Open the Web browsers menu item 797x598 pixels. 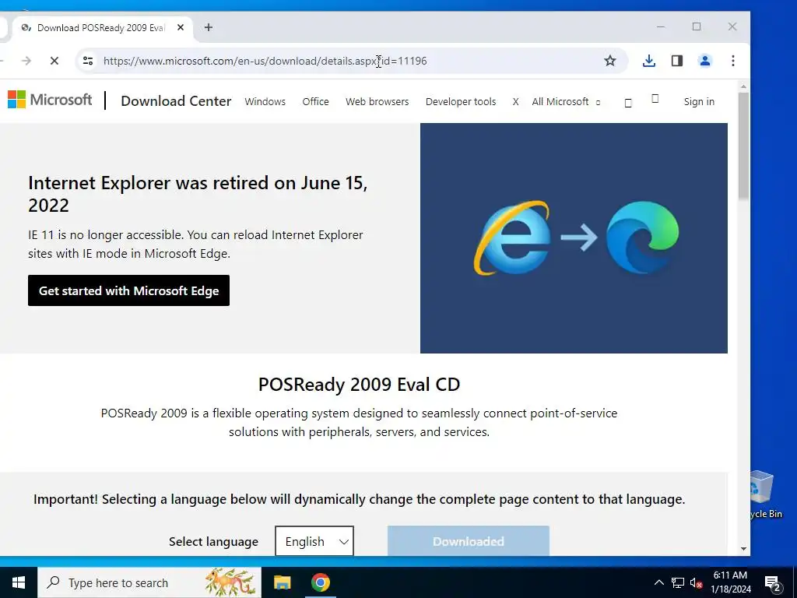pyautogui.click(x=377, y=102)
